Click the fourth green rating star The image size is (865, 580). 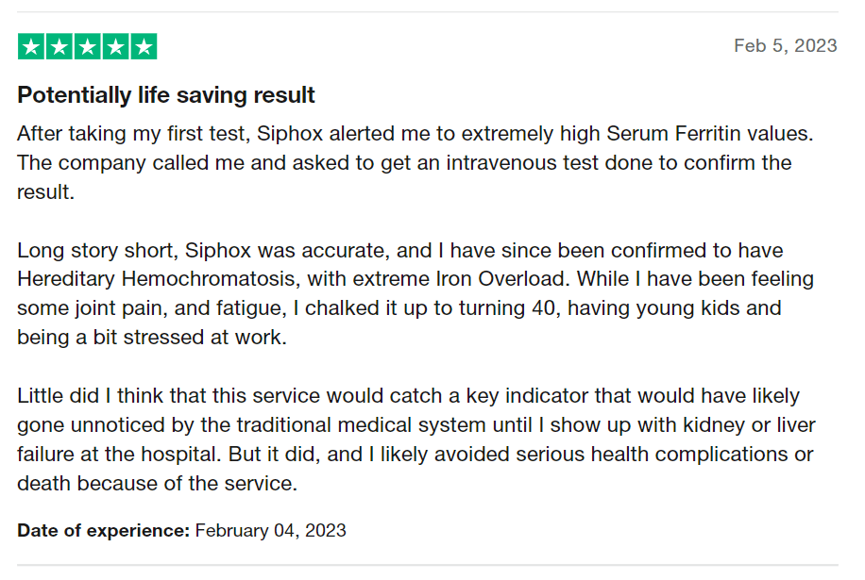115,46
